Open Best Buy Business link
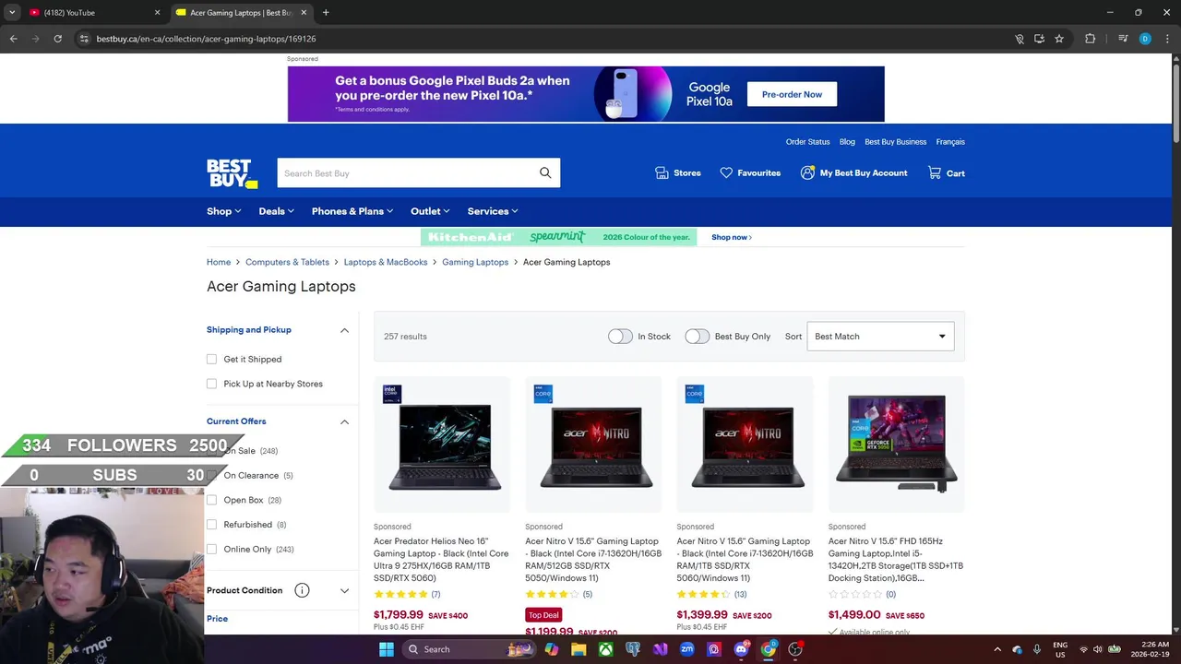Screen dimensions: 1181x664 895,142
